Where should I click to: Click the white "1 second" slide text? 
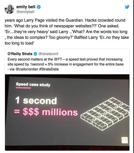pos(36,100)
